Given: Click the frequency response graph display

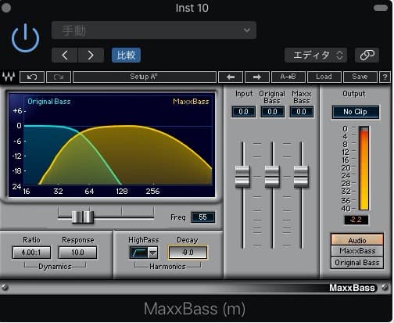Looking at the screenshot, I should tap(112, 145).
